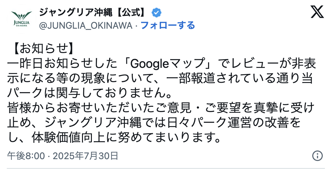Open the @JUNGLIA_OKINAWA handle link

pos(86,25)
